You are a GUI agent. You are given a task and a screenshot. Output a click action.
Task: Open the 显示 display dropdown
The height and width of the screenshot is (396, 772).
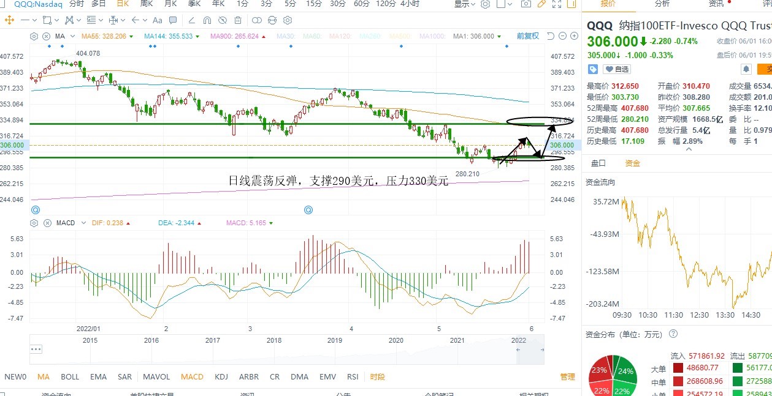465,4
